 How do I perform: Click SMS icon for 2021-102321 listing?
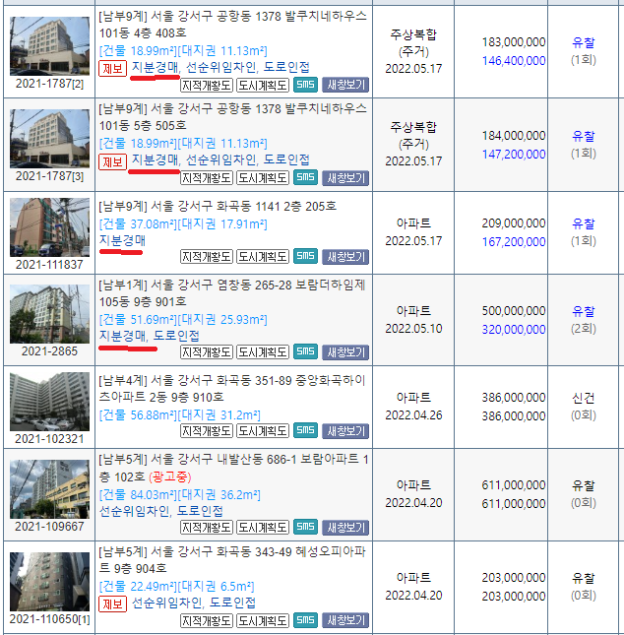(305, 430)
